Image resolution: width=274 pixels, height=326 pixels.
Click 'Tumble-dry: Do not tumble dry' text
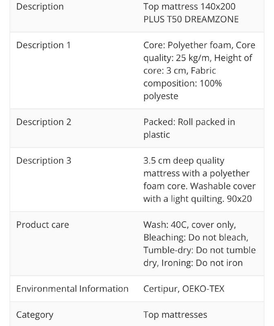click(200, 250)
